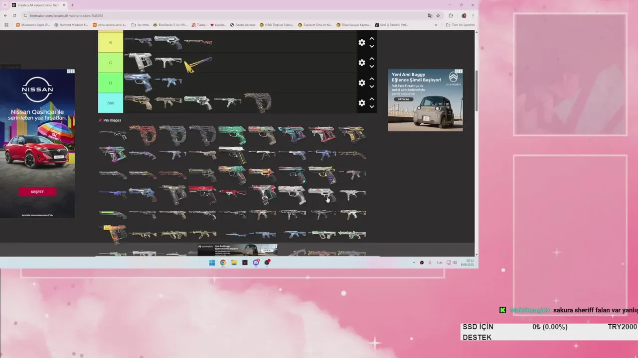Click the microphone tray icon
Screen dimensions: 638x358
[430, 263]
